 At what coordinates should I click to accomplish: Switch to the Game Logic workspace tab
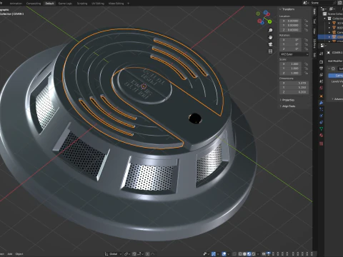65,4
